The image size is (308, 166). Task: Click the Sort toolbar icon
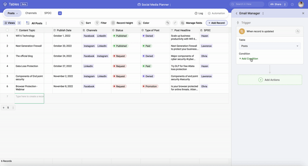coord(82,23)
